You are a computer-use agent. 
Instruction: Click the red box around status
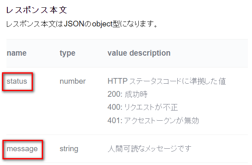click(x=17, y=82)
